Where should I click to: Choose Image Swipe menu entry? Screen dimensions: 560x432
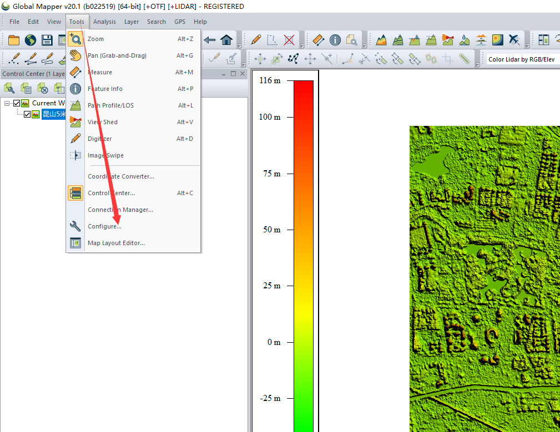pos(133,155)
